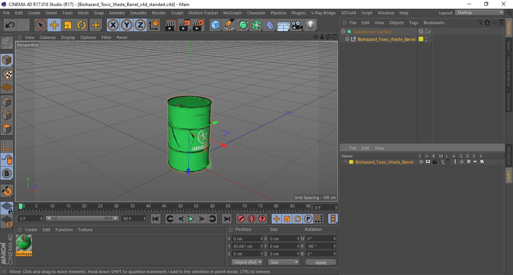The image size is (513, 275).
Task: Toggle Subdivision Surface enable checkmark
Action: (429, 32)
